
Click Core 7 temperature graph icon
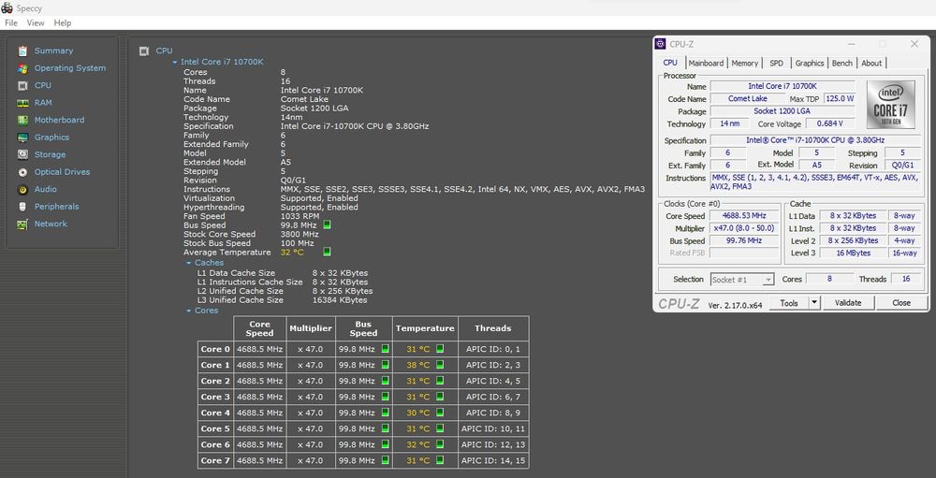pos(440,460)
